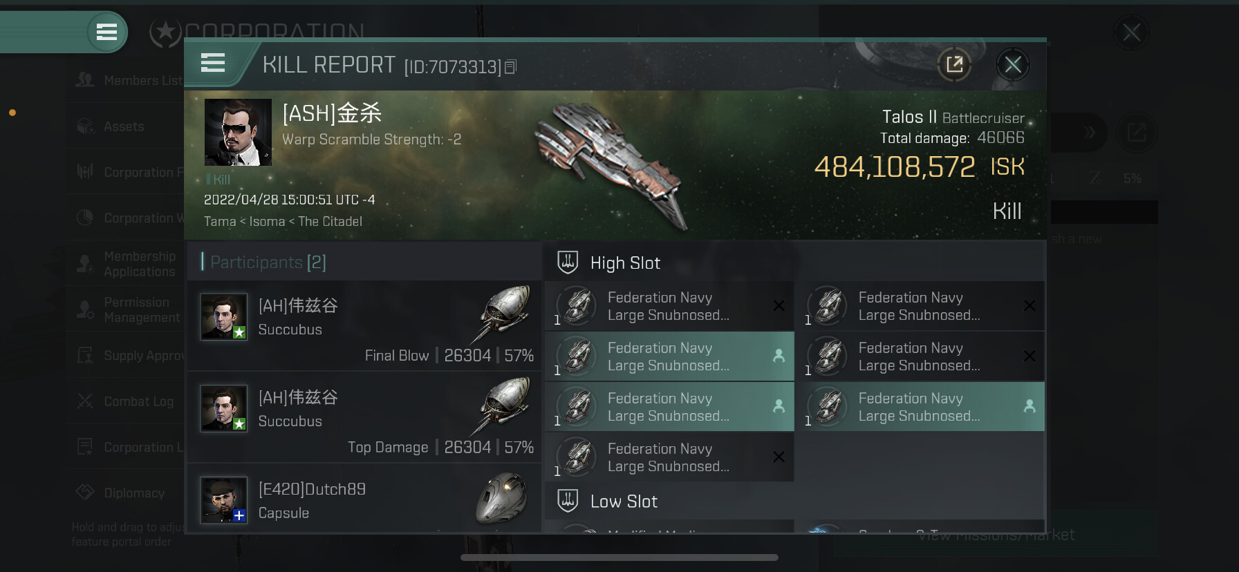1239x572 pixels.
Task: Click the Talos II ship image
Action: pyautogui.click(x=612, y=165)
